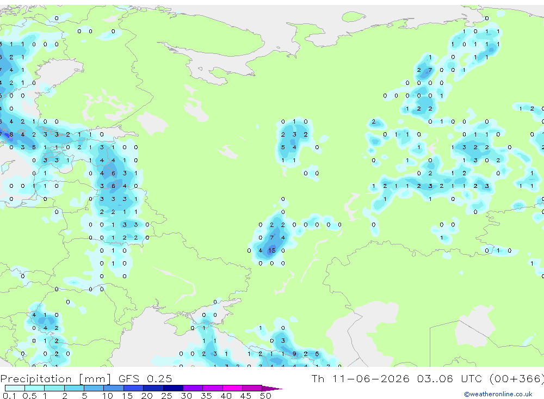544x399 pixels.
Task: Click the '30' legend scale label
Action: [186, 396]
